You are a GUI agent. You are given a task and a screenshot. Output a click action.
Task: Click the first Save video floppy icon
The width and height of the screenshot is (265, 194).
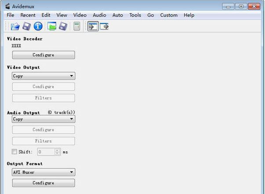(26, 26)
